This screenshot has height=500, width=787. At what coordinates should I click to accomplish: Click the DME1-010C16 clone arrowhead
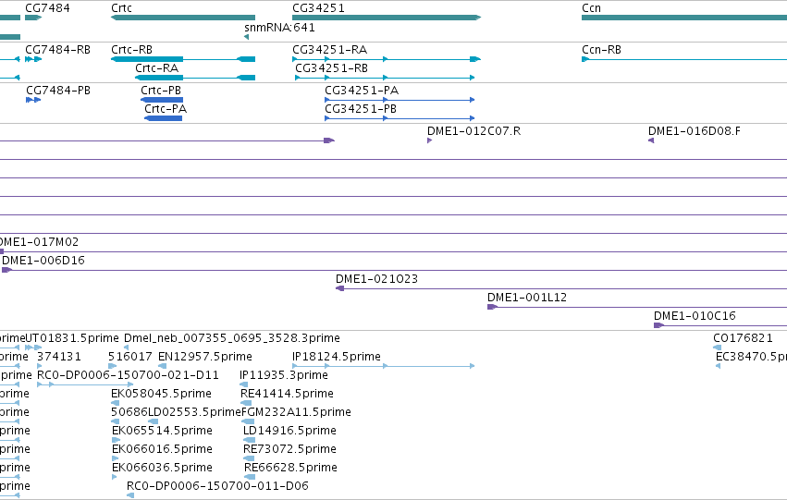coord(658,325)
